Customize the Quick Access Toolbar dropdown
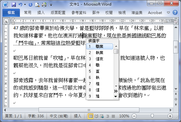Screen dimensions: 181x122 (x=51, y=5)
